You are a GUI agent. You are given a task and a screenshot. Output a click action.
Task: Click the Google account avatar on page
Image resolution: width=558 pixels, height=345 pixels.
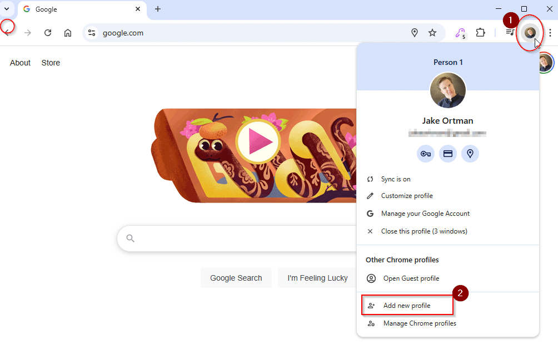coord(546,63)
